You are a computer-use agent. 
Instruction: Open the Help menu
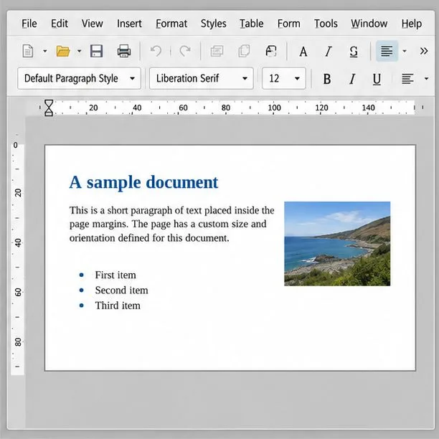411,24
